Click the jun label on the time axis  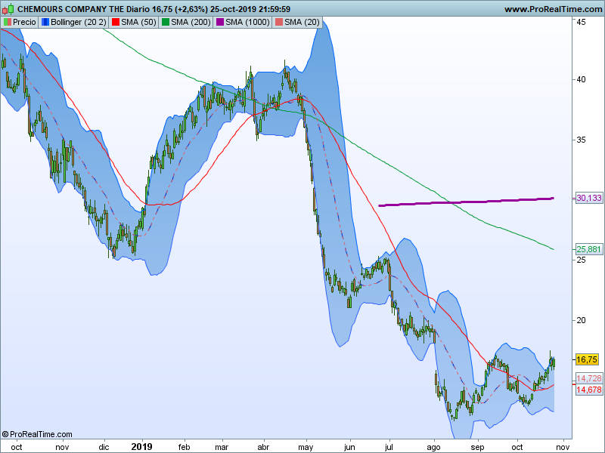349,447
